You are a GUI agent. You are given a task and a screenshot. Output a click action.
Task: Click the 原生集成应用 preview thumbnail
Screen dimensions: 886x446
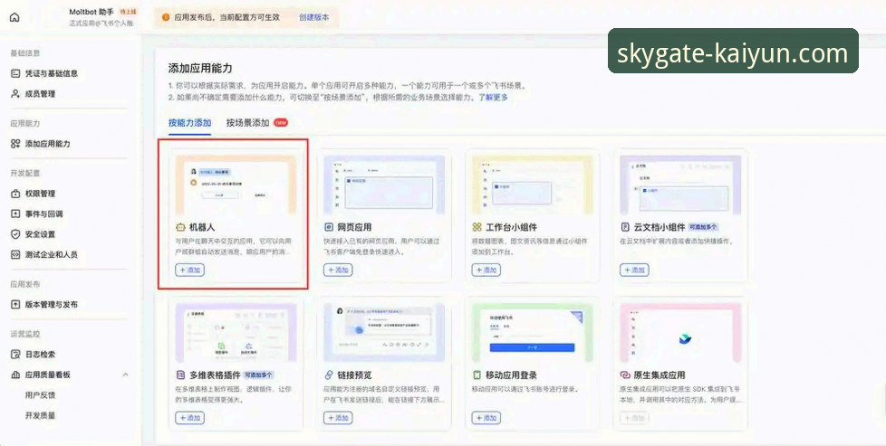(680, 333)
